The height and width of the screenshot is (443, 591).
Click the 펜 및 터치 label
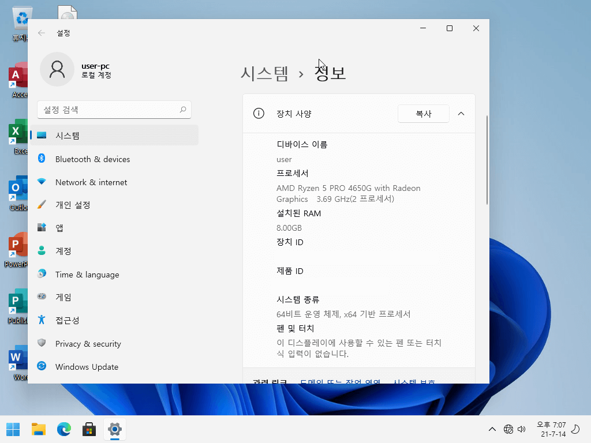(295, 328)
